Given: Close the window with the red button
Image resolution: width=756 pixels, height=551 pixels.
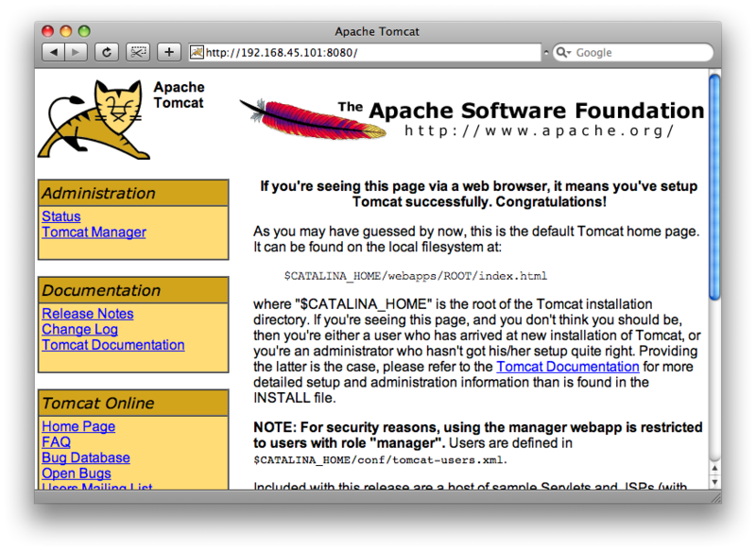Looking at the screenshot, I should (x=48, y=31).
